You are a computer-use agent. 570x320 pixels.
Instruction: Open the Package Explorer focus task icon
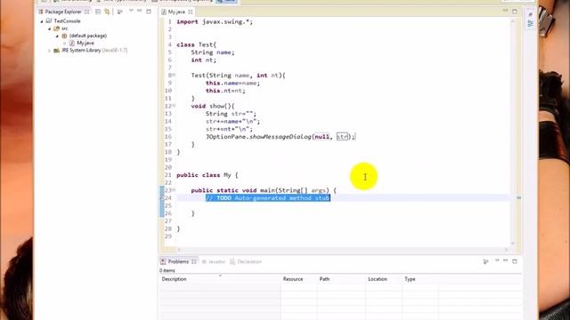click(120, 12)
